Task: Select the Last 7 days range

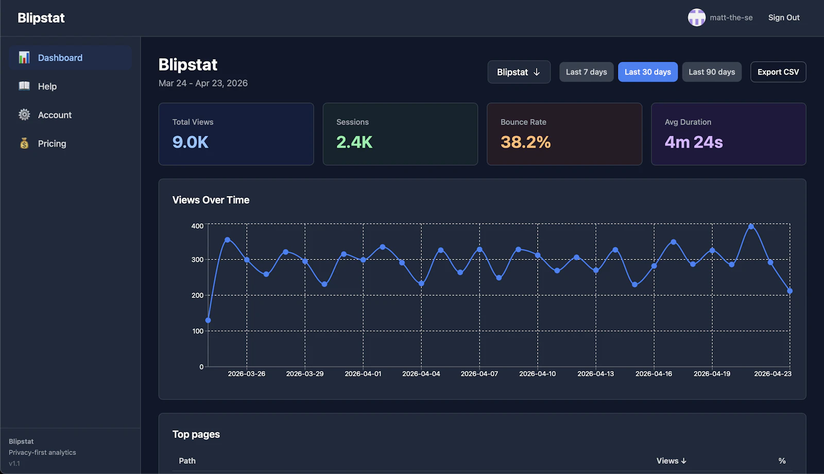Action: tap(586, 72)
